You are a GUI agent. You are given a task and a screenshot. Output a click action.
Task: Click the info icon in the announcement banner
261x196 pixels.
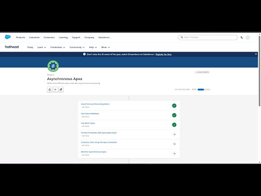point(84,54)
